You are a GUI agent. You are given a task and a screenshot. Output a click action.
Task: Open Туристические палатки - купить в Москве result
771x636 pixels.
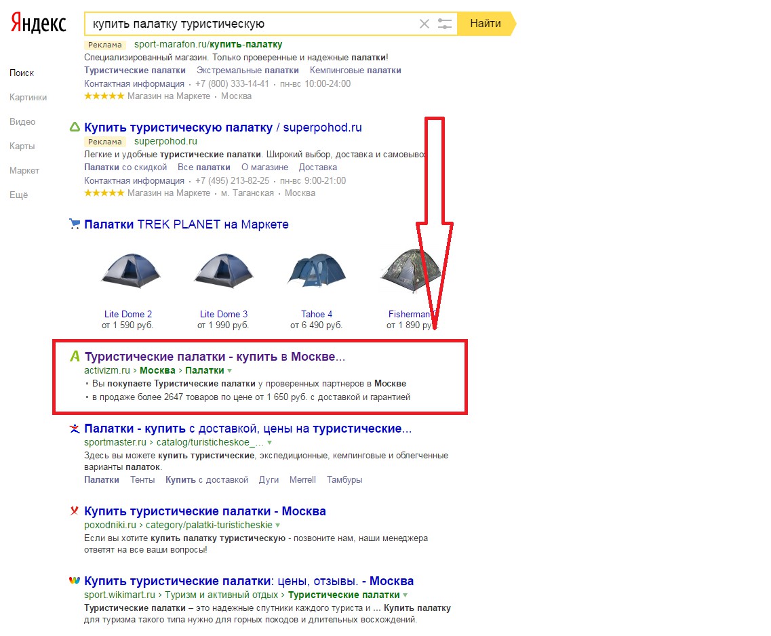[x=215, y=357]
